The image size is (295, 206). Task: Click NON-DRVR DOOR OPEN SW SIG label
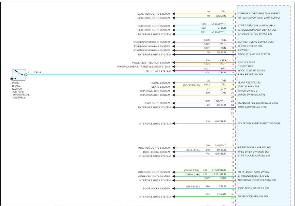coord(257,180)
